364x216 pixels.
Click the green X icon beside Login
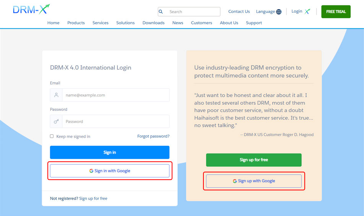click(x=307, y=11)
